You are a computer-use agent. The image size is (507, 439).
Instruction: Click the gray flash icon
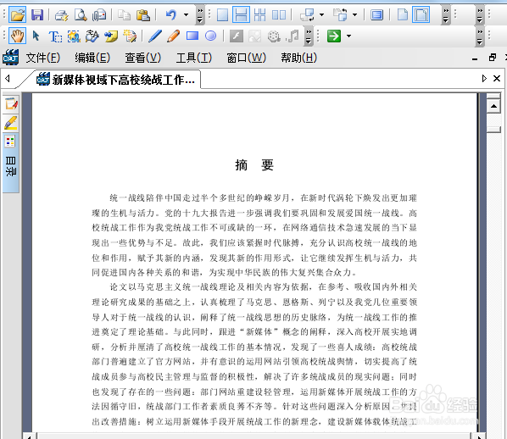click(x=236, y=36)
